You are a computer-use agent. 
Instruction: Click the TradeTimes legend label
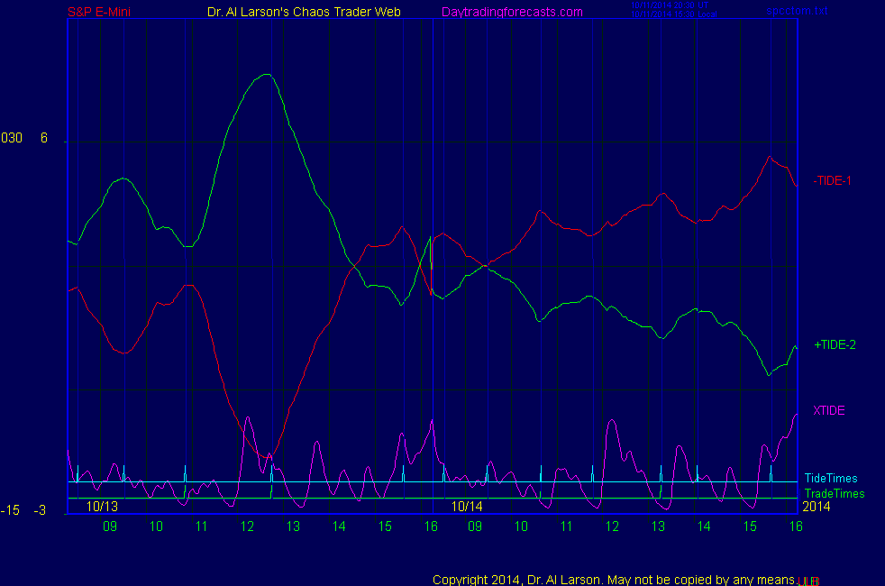[835, 493]
